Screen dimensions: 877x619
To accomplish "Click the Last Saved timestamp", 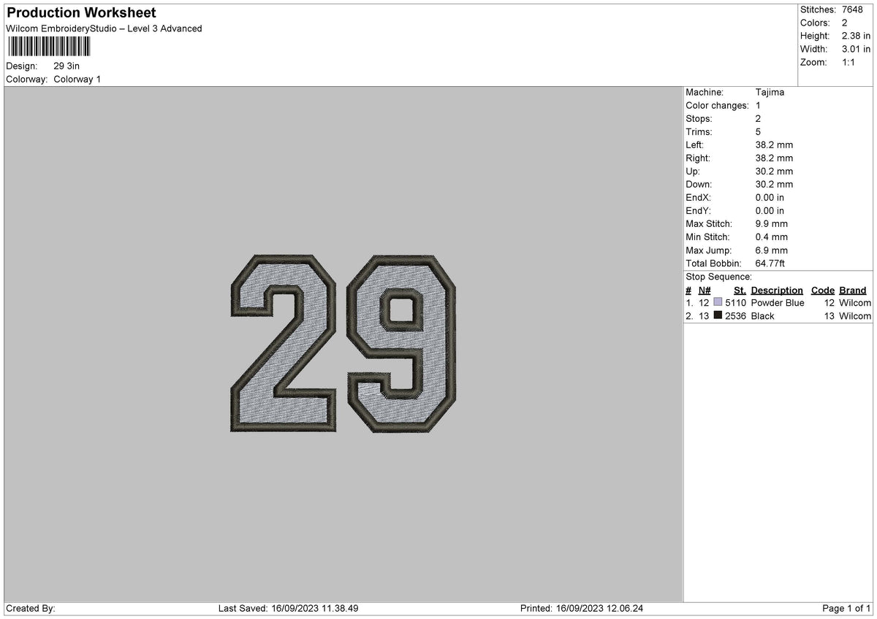I will [x=289, y=607].
